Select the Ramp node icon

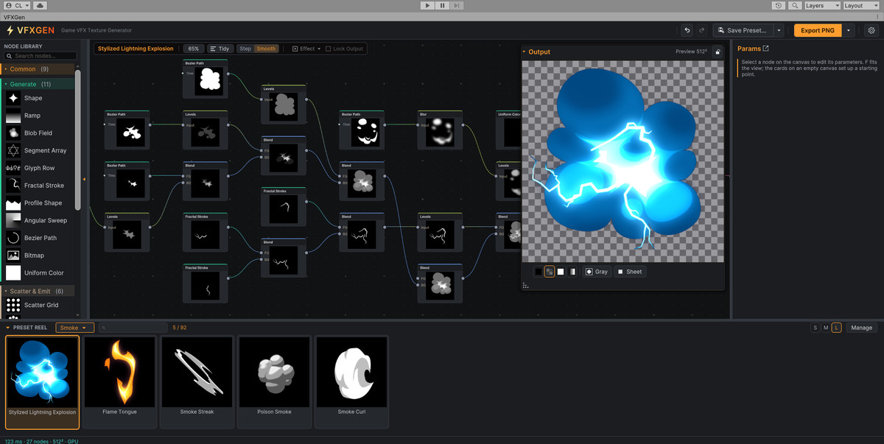[13, 116]
